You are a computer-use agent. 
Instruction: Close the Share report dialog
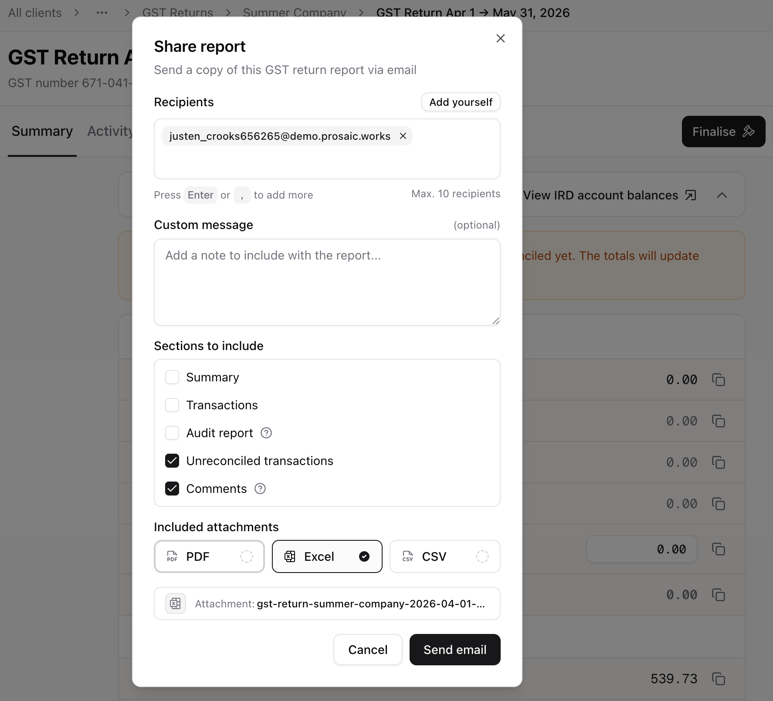[501, 38]
